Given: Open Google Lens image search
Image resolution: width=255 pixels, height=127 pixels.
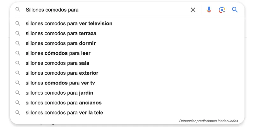Looking at the screenshot, I should click(222, 10).
